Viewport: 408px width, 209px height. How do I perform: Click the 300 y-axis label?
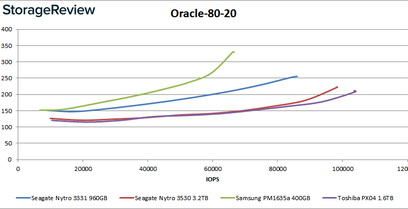coord(6,62)
